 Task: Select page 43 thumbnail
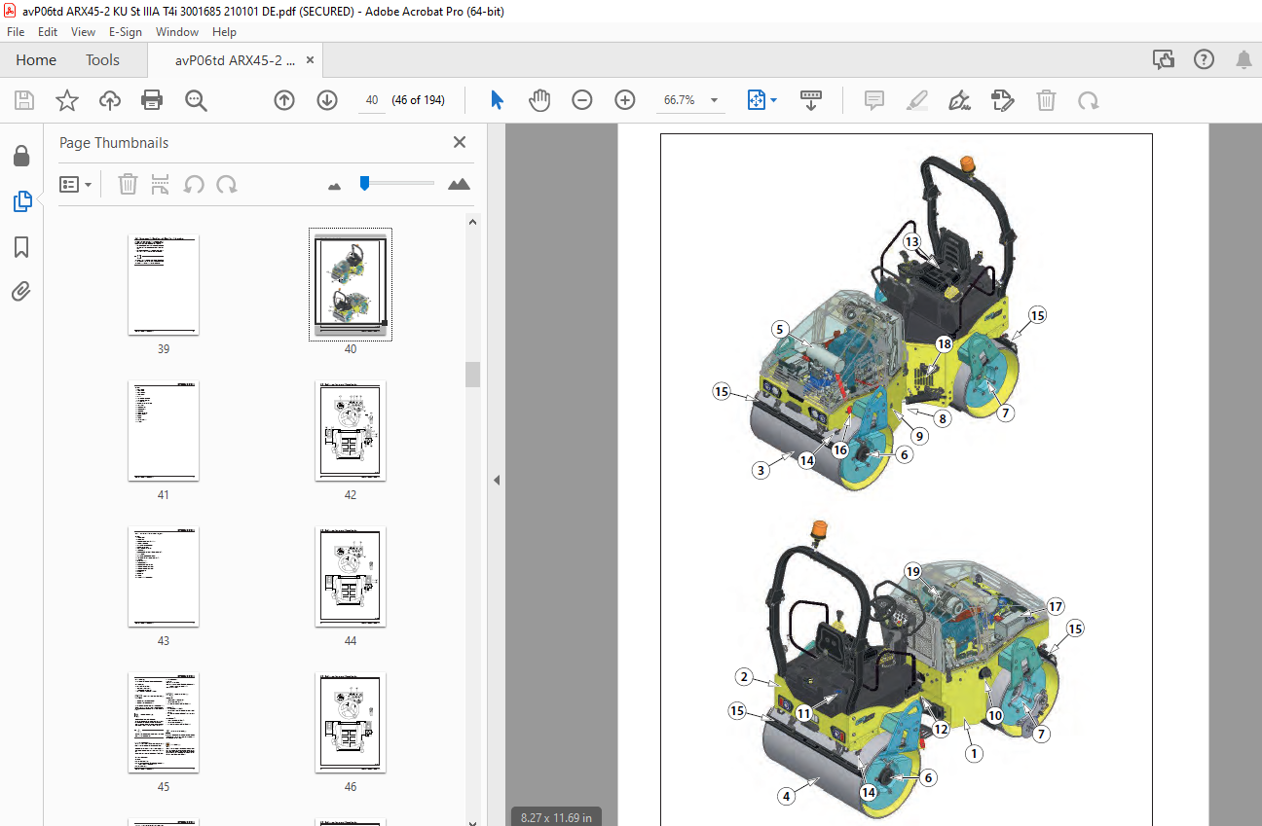point(164,577)
